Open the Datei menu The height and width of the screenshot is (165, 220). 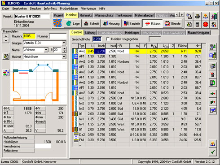pos(6,9)
